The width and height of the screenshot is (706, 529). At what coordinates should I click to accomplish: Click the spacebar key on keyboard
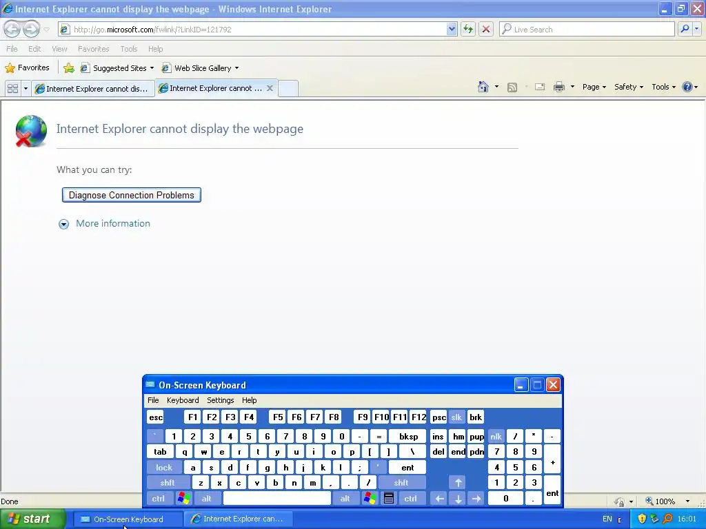click(x=277, y=499)
